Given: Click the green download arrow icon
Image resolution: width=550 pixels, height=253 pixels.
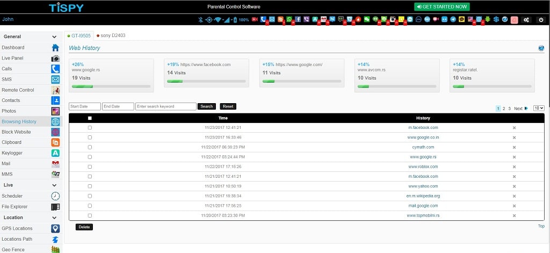Looking at the screenshot, I should (488, 19).
